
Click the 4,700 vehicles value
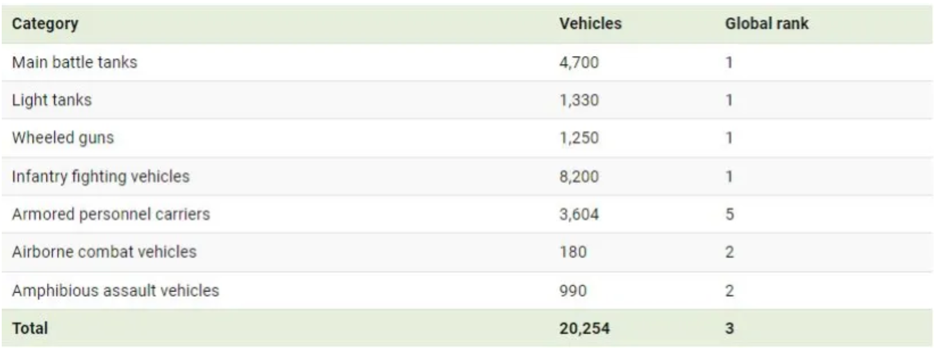(579, 62)
